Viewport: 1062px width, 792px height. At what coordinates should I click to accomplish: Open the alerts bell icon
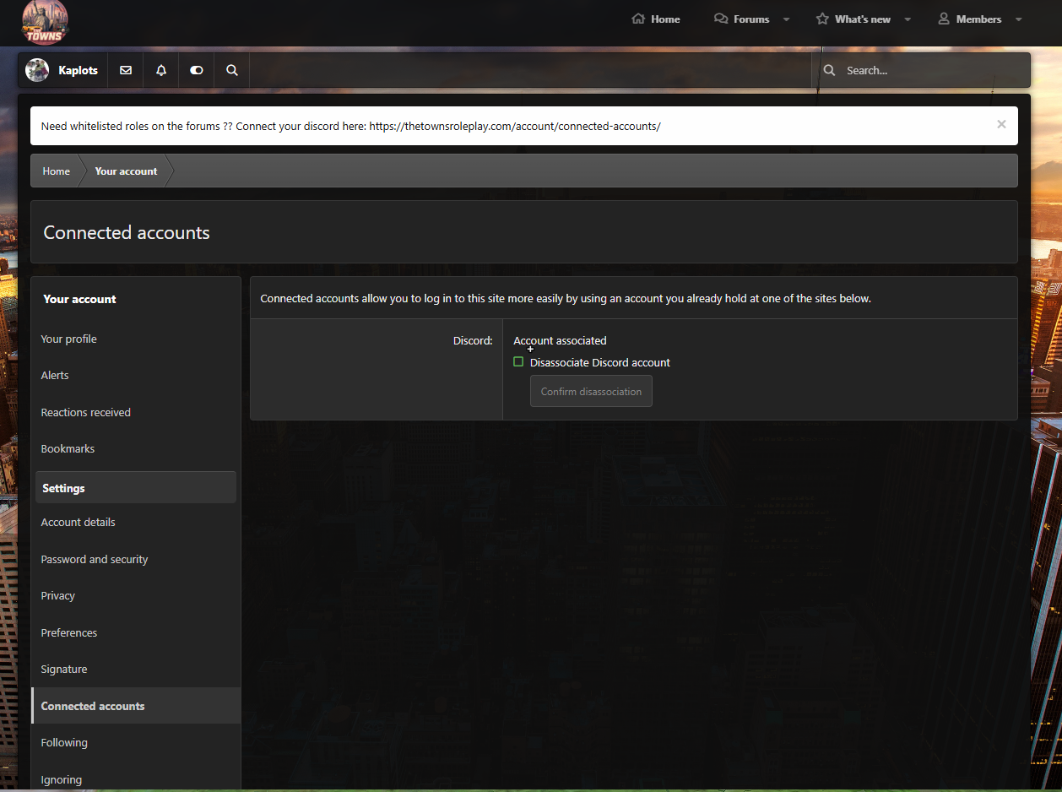(x=160, y=70)
